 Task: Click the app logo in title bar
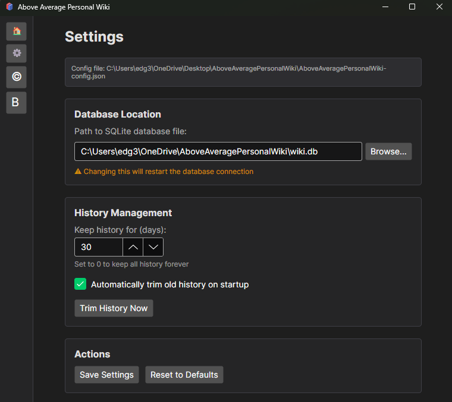[10, 7]
